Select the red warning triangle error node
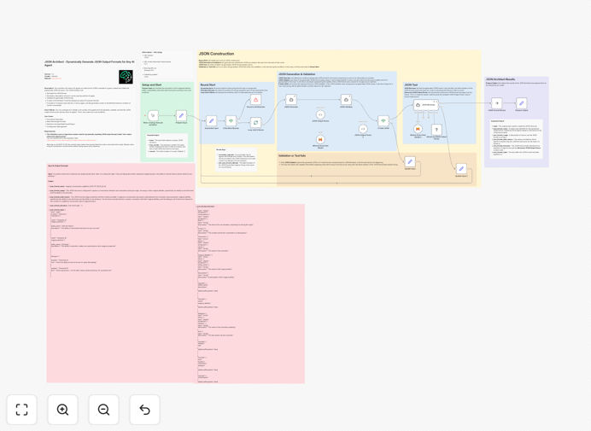Screen dimensions: 591x431 click(x=256, y=100)
